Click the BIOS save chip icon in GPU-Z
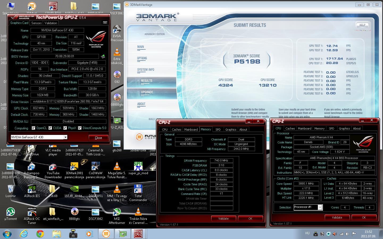The image size is (383, 239). [103, 56]
